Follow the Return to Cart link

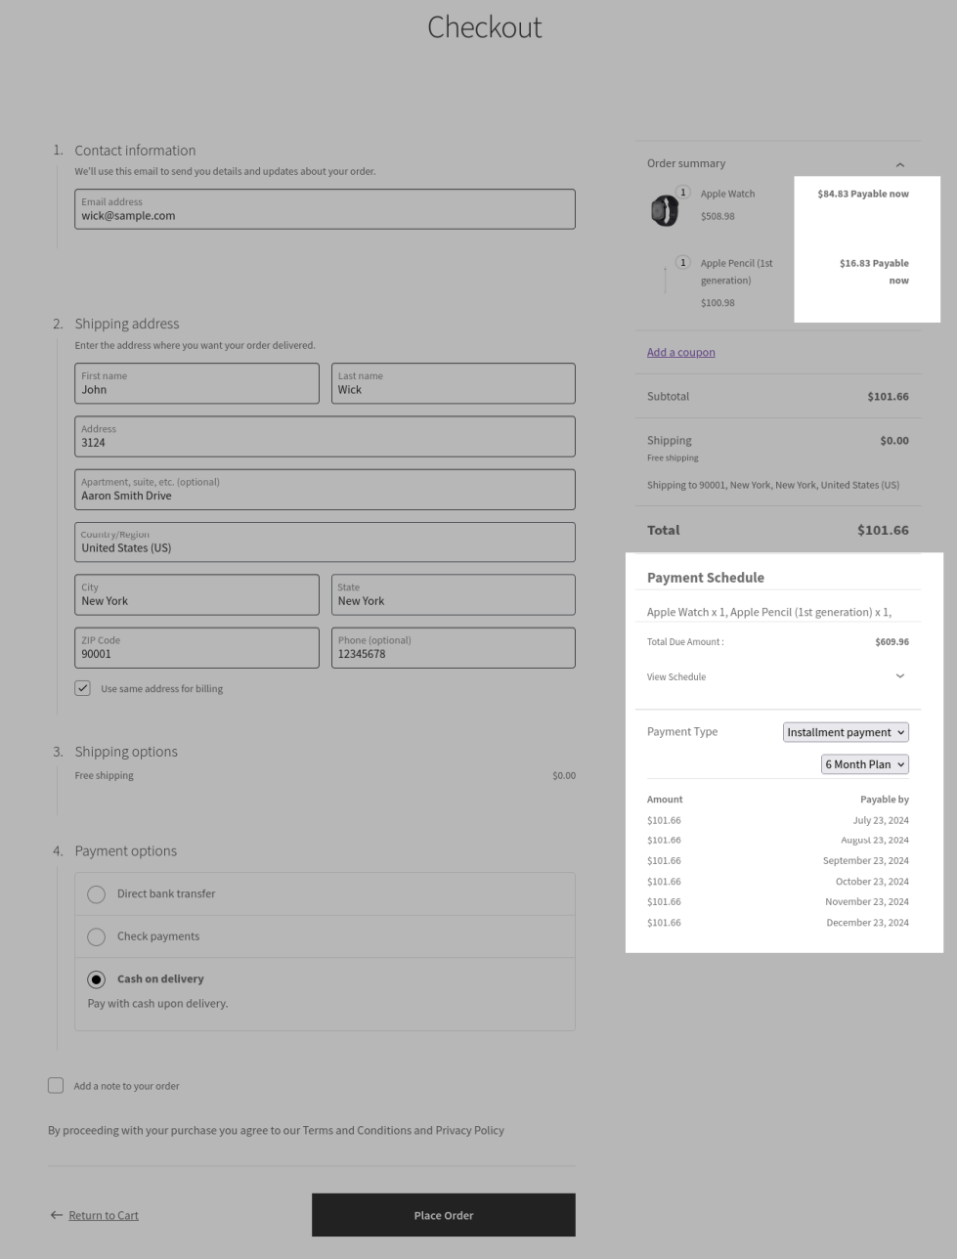coord(104,1215)
